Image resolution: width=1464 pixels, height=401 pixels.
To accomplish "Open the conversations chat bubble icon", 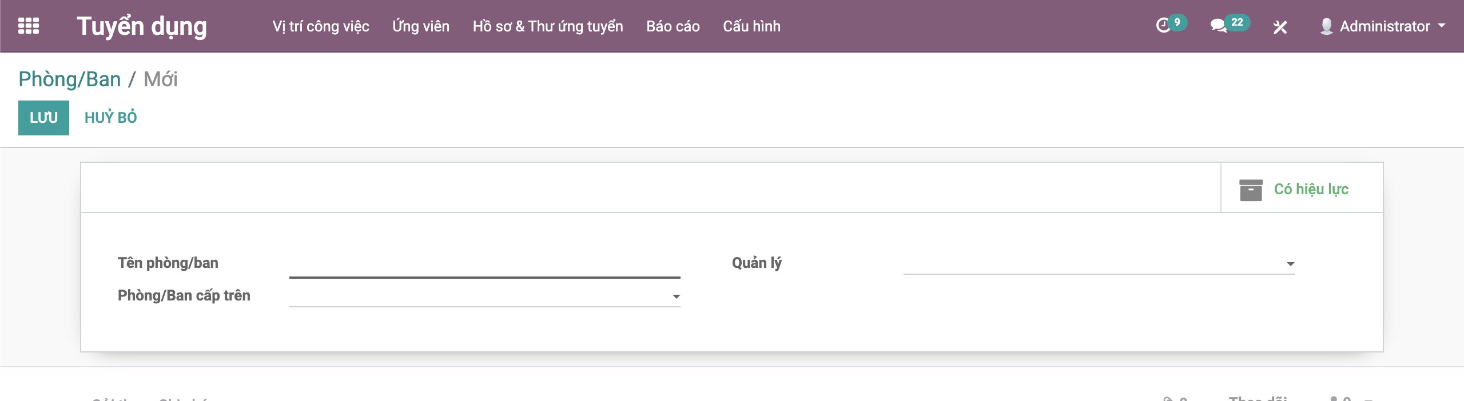I will (x=1218, y=26).
